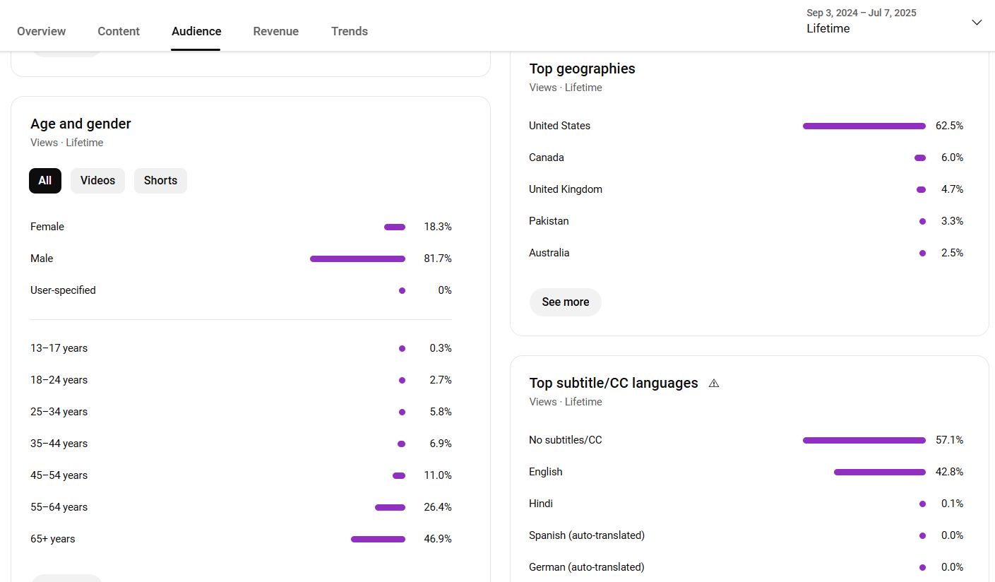Click the No subtitles/CC bar

tap(864, 440)
